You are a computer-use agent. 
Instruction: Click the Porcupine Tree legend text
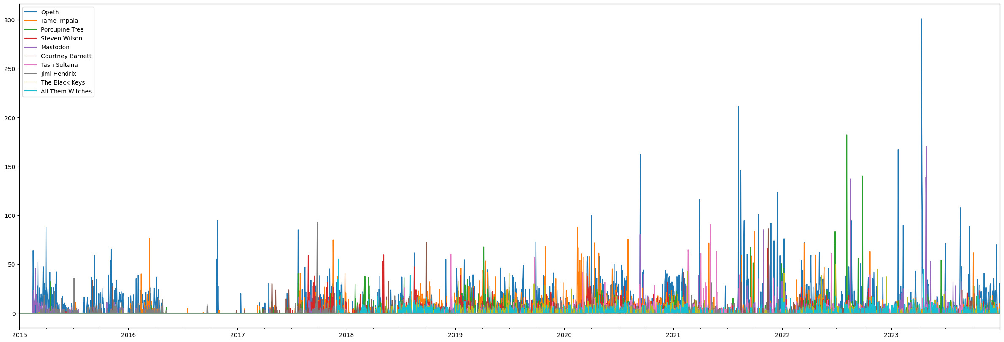pyautogui.click(x=62, y=29)
